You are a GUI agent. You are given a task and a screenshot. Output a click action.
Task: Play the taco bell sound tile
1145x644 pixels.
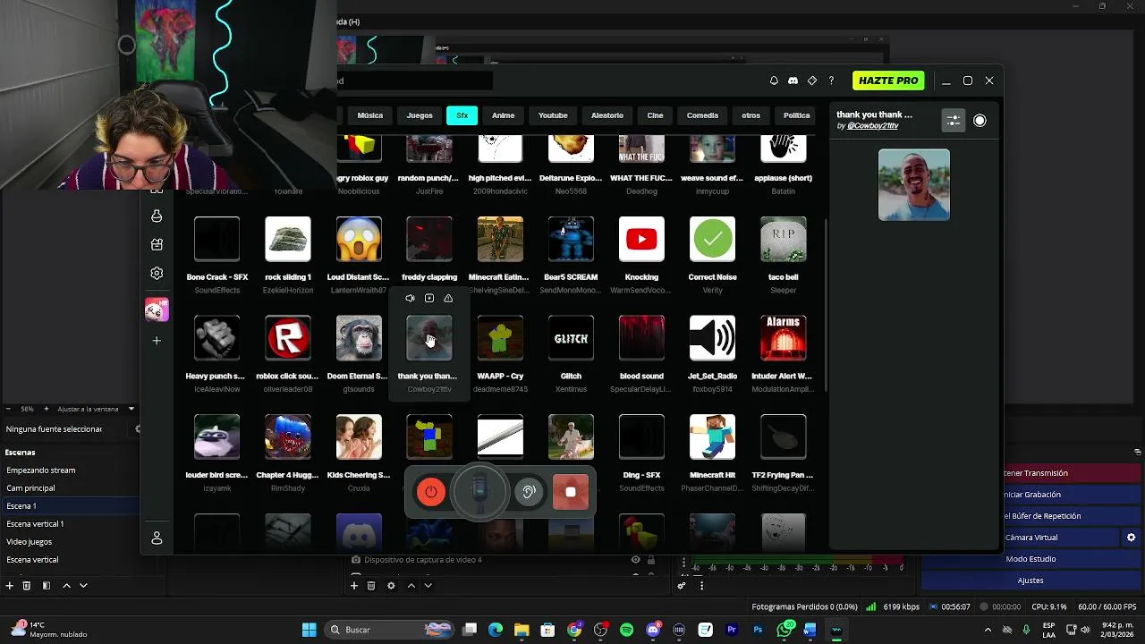click(783, 240)
